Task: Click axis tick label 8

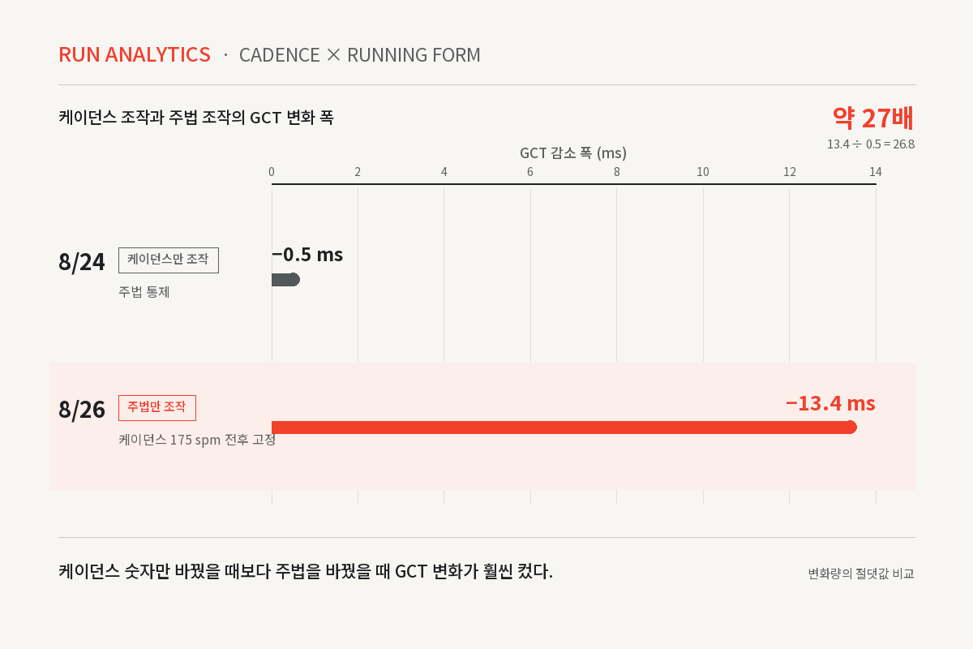Action: (617, 172)
